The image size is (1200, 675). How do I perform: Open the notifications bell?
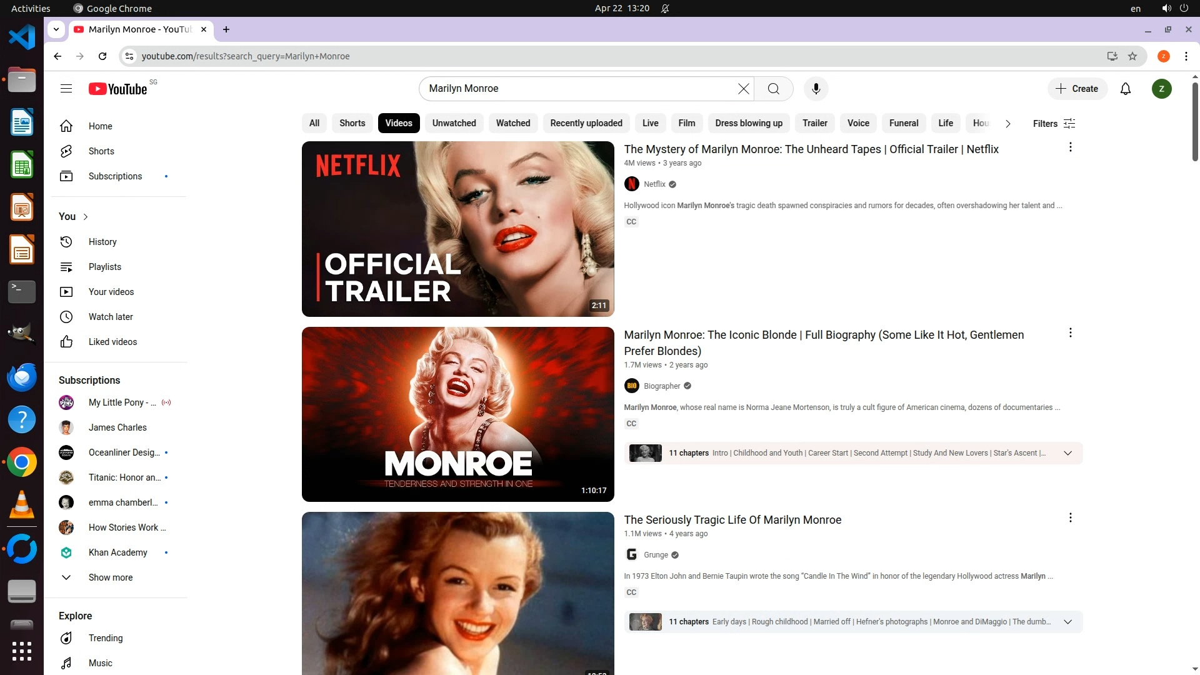pyautogui.click(x=1125, y=89)
